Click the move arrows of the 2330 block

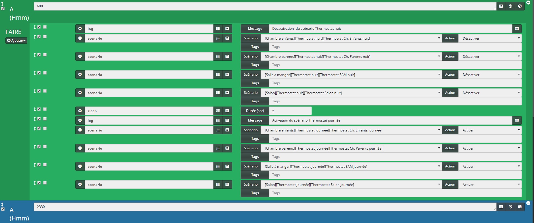click(x=2, y=204)
